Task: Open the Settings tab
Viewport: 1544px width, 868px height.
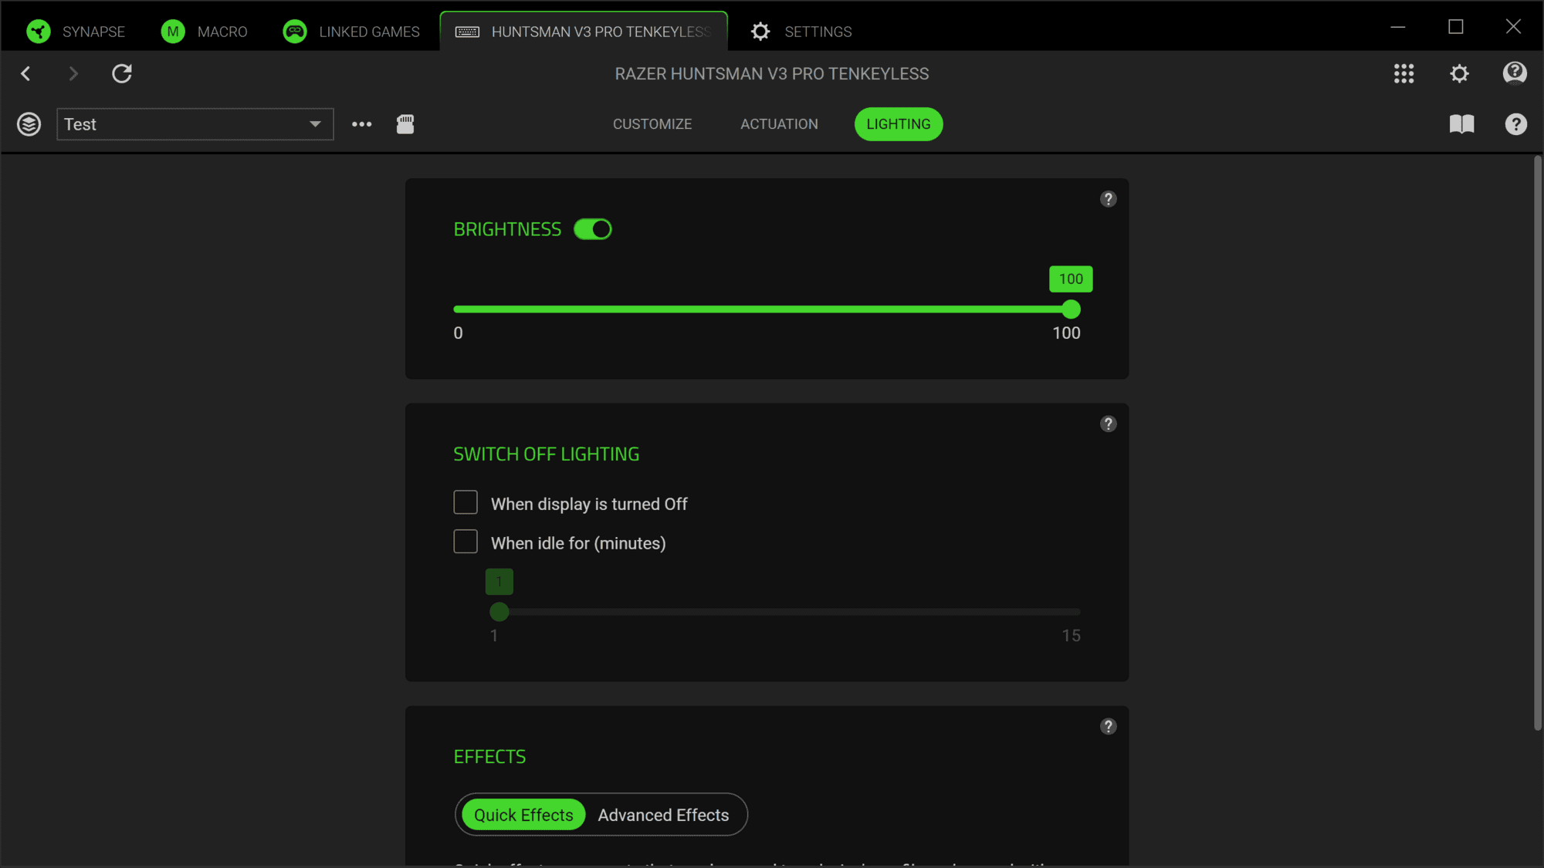Action: coord(802,31)
